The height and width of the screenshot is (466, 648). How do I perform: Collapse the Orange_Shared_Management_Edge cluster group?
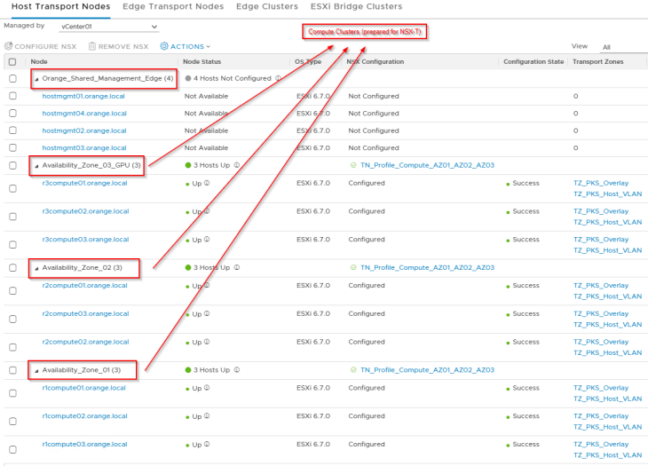pos(36,79)
